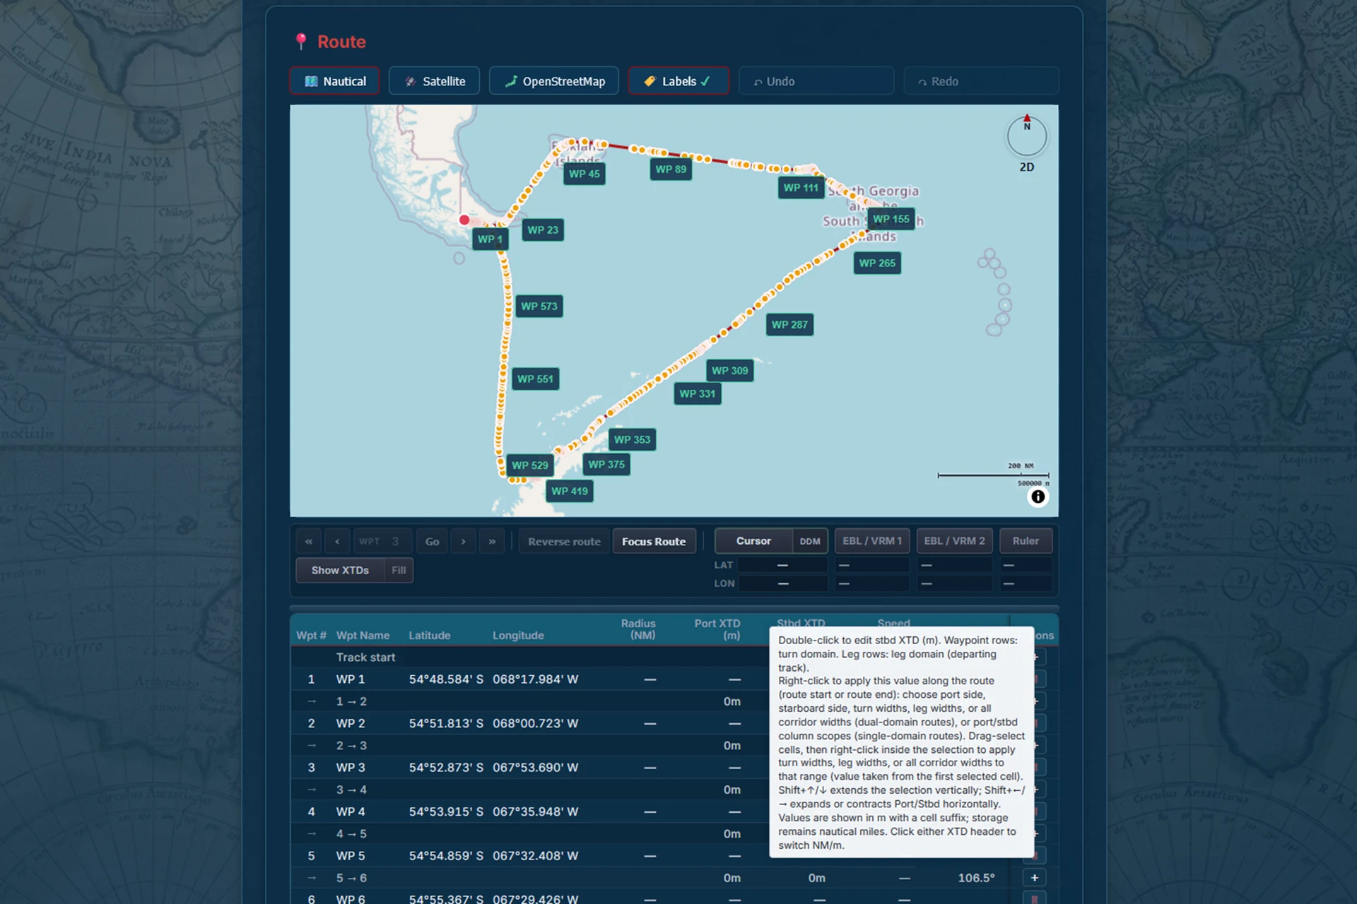This screenshot has height=904, width=1357.
Task: Go to previous waypoint with left arrow
Action: click(337, 542)
